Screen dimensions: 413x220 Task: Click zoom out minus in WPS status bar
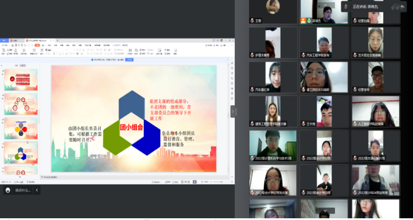point(211,182)
